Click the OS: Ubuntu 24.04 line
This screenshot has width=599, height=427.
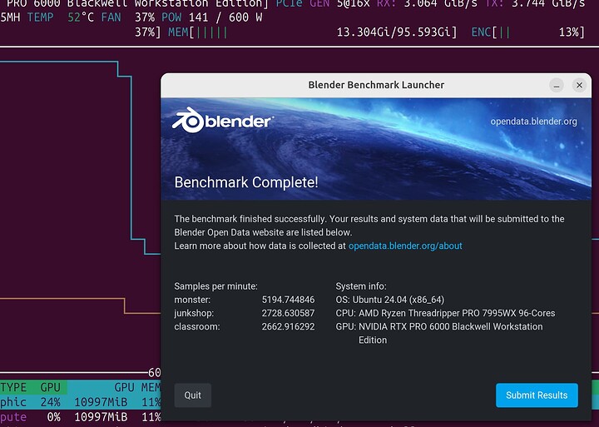pyautogui.click(x=390, y=300)
